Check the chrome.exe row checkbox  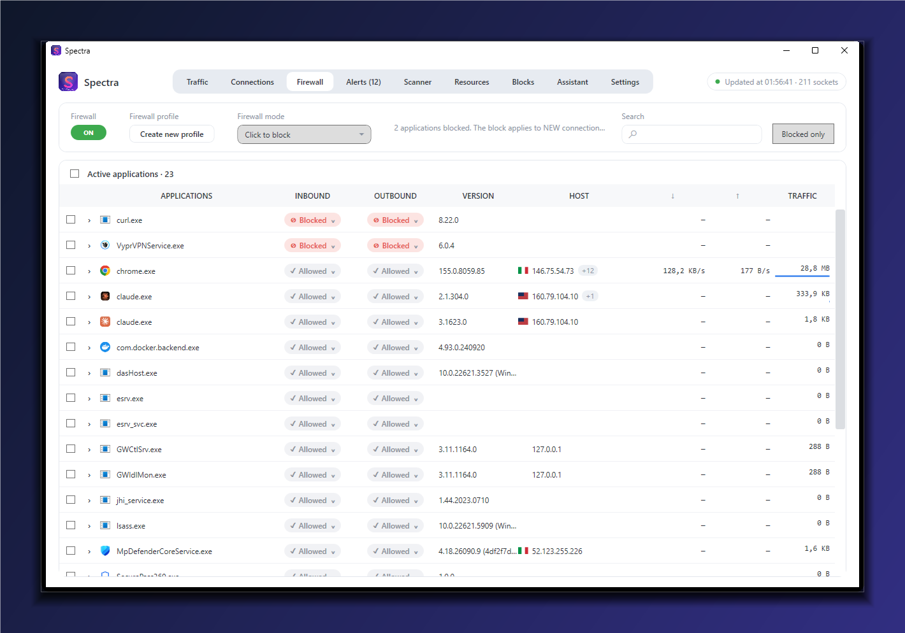point(71,271)
